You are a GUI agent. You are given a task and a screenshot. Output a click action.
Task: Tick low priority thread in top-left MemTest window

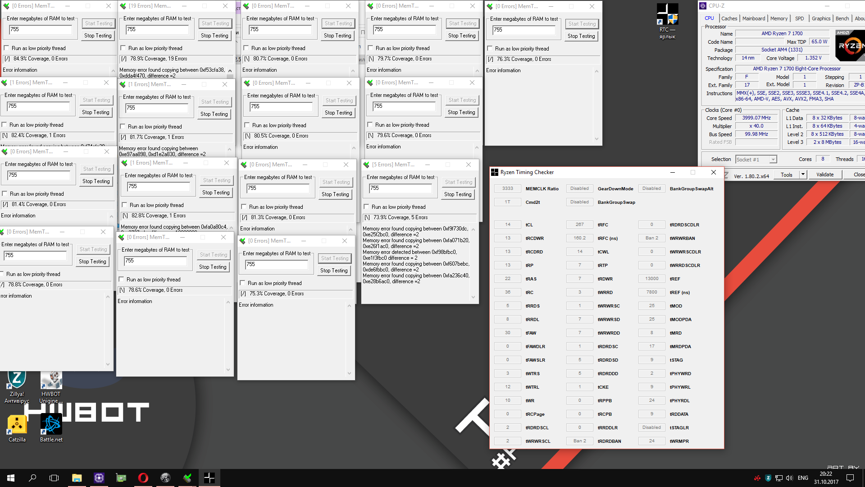tap(7, 48)
